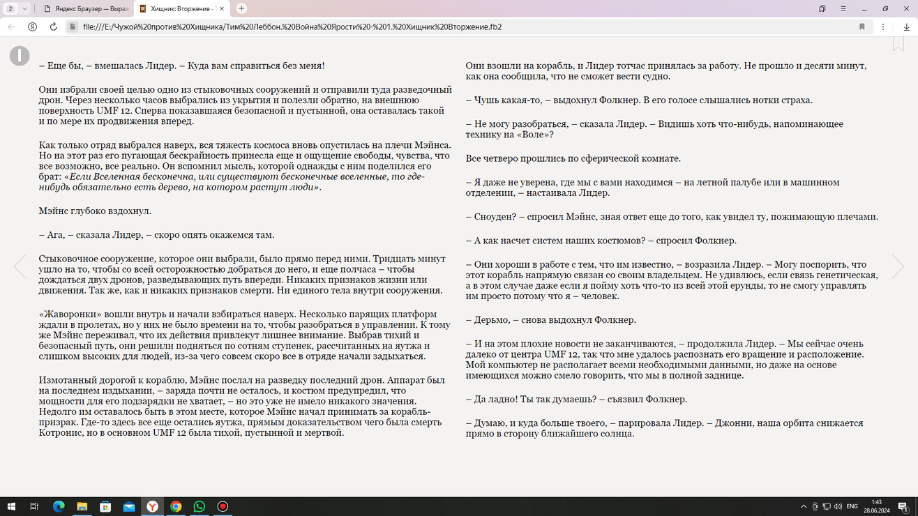Open a new tab with plus button

241,8
